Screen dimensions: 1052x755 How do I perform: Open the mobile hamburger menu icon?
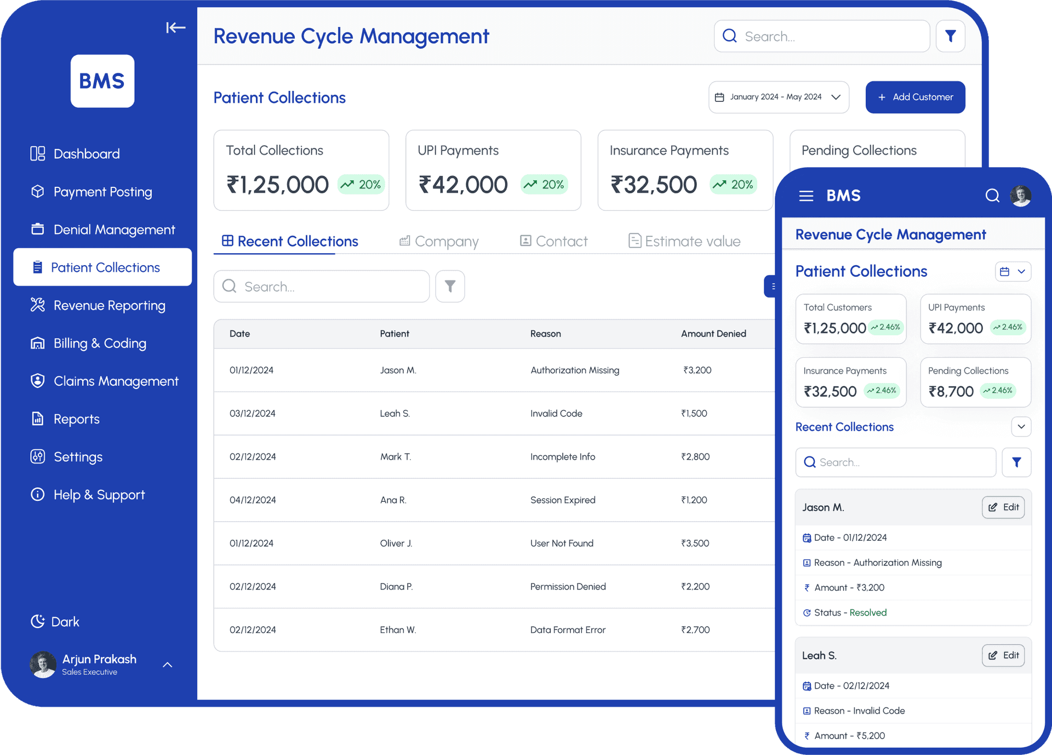point(806,196)
